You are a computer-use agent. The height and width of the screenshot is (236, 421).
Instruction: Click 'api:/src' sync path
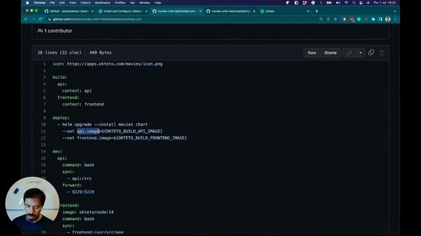(82, 178)
